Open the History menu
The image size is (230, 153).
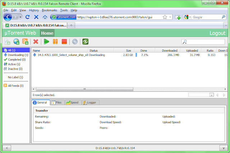34,10
